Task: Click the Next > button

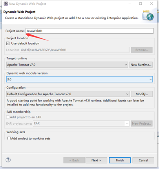Action: point(96,160)
